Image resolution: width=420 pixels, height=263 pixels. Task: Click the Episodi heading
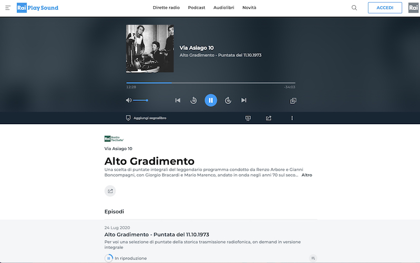pyautogui.click(x=114, y=211)
